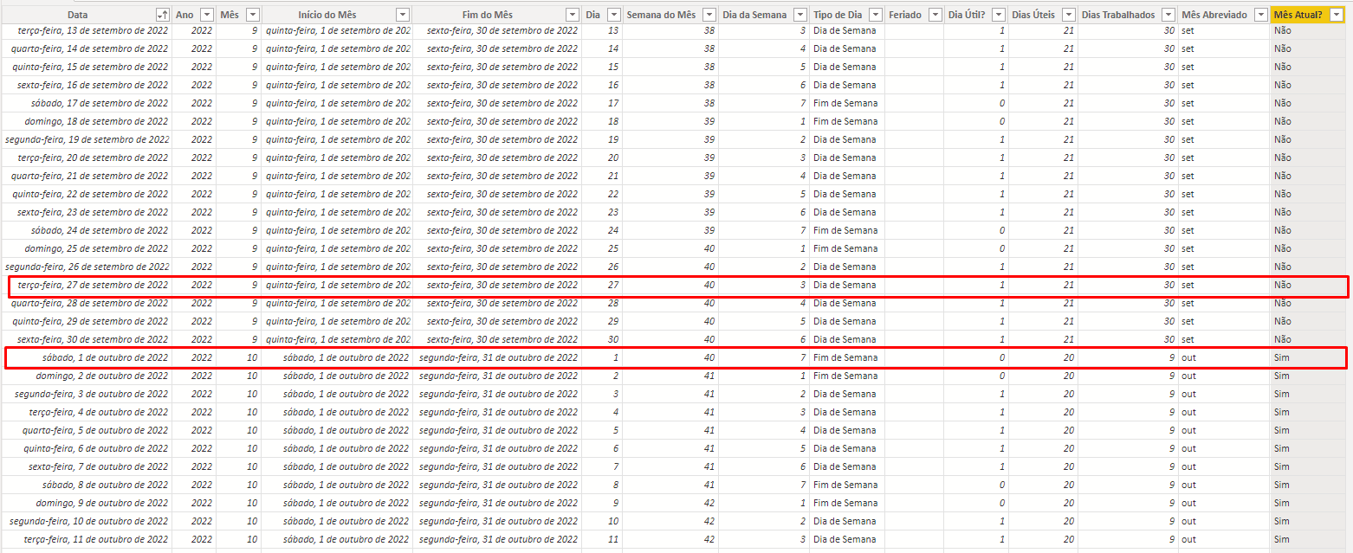Open the Ano column filter dropdown

206,15
